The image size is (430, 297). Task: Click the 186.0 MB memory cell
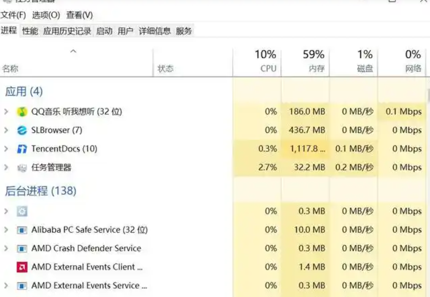[305, 112]
